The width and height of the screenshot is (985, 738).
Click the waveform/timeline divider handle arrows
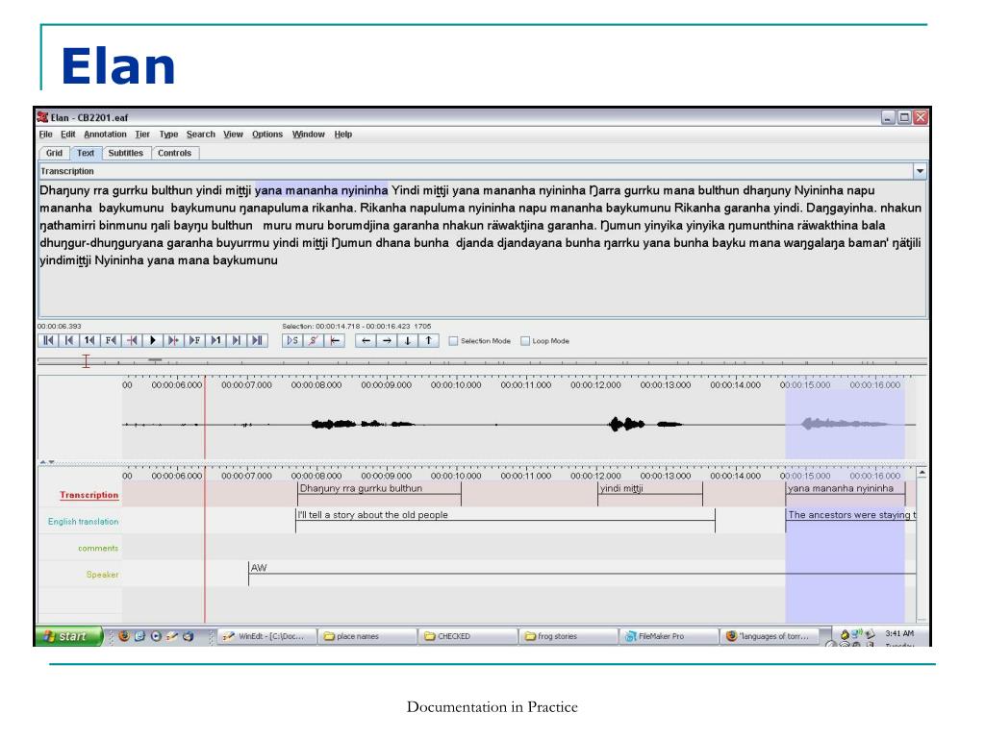(x=47, y=462)
